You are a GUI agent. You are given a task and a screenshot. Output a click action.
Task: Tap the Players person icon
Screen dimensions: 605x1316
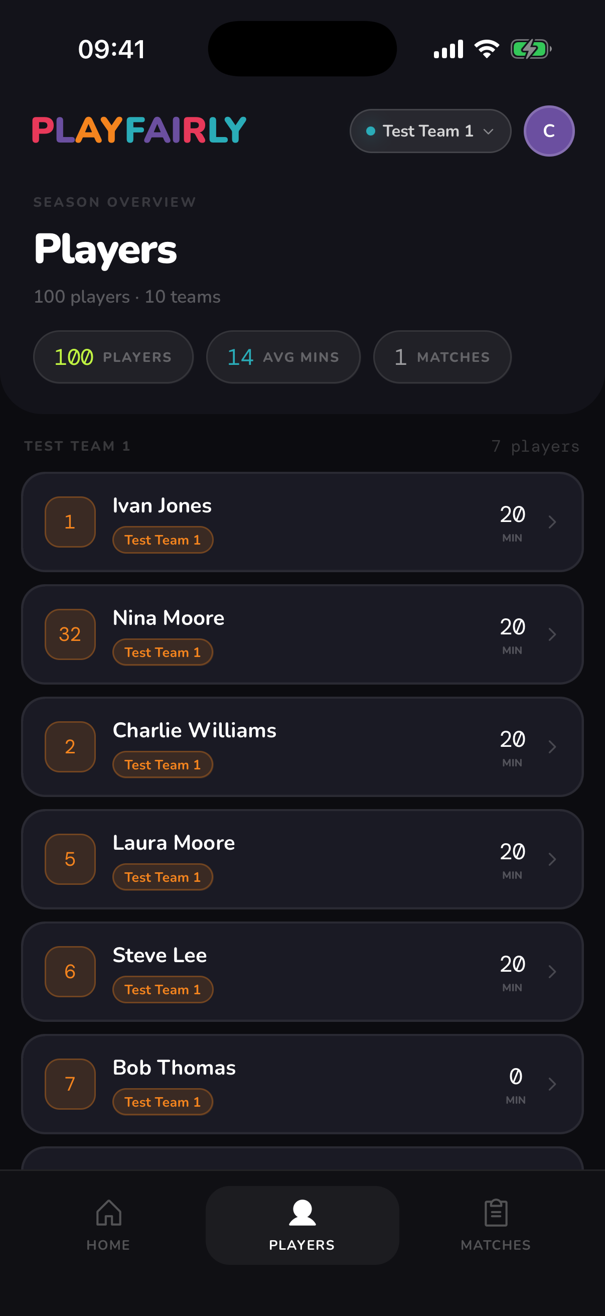pyautogui.click(x=302, y=1212)
